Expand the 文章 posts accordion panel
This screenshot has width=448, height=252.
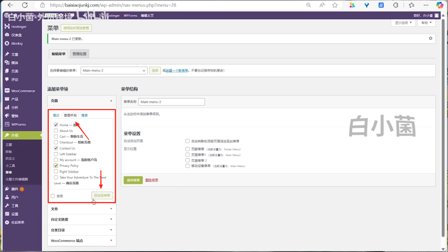point(82,209)
